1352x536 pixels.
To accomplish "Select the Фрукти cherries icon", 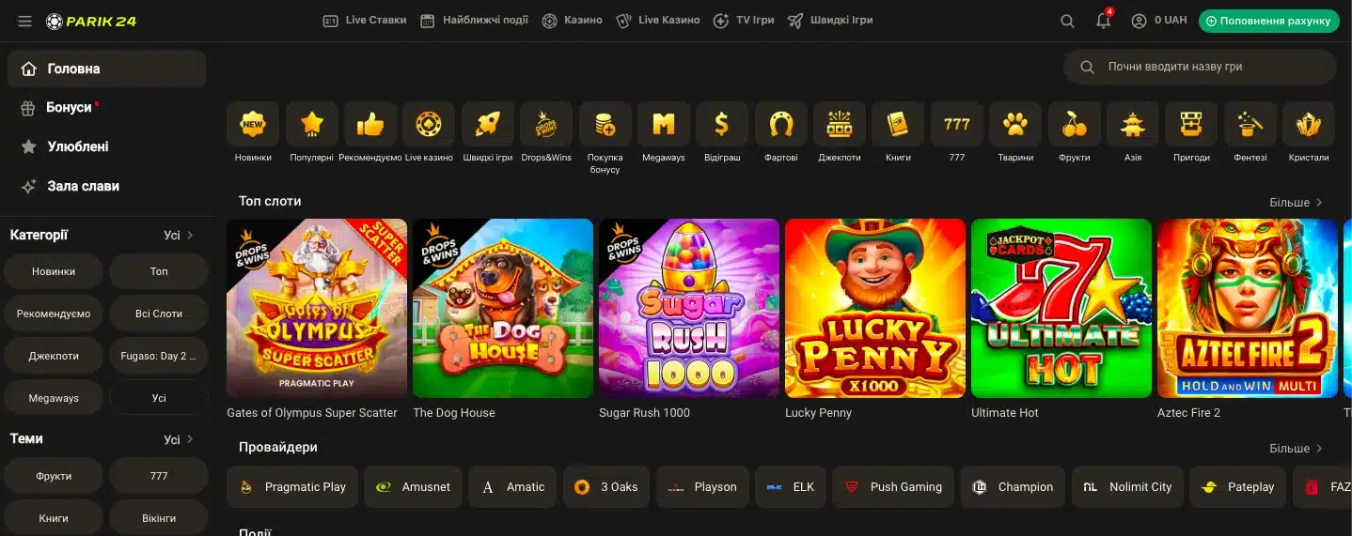I will point(1075,124).
